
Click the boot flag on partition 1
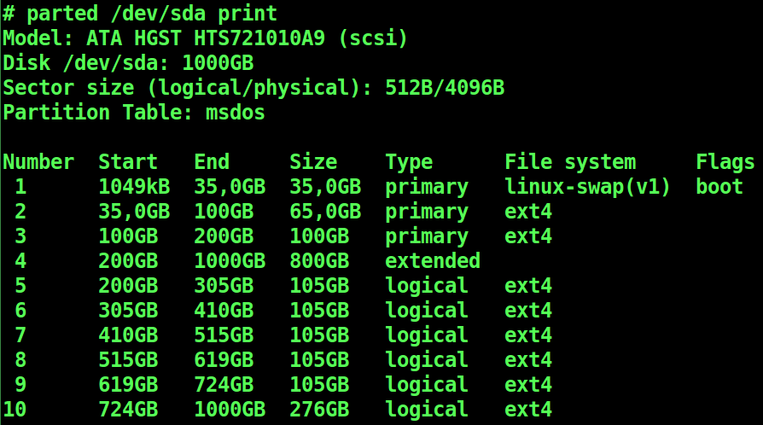719,186
